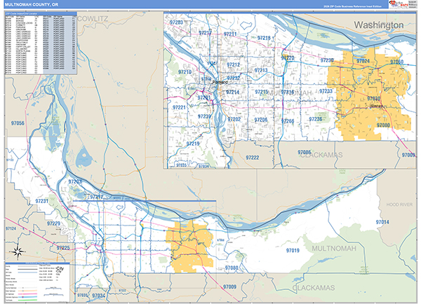Click ZIP 97219 in the inset map

(x=193, y=144)
